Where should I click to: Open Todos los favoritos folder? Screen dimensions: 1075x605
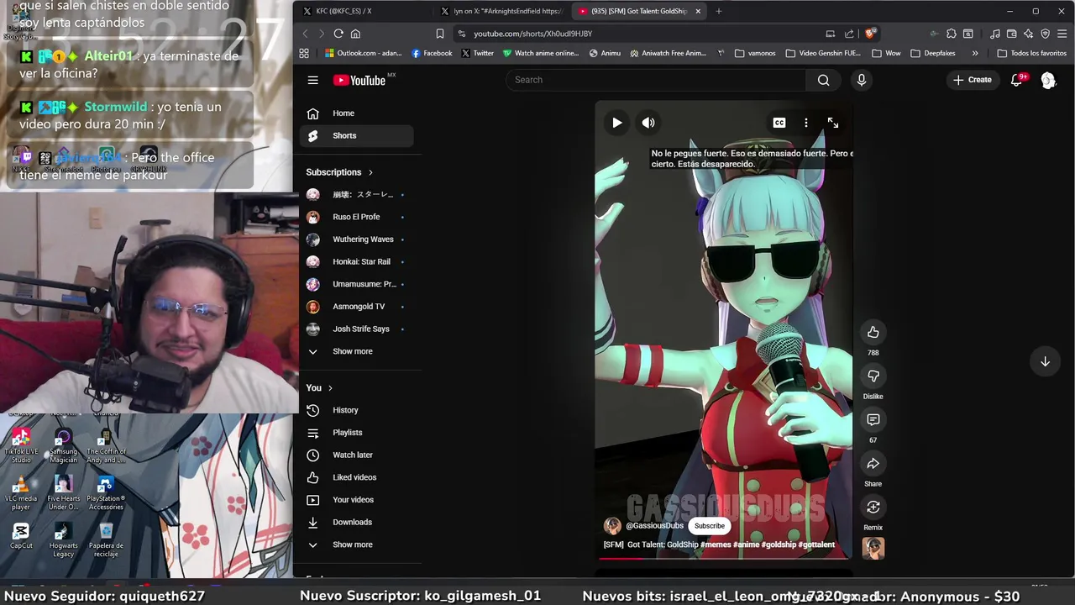(x=1032, y=53)
